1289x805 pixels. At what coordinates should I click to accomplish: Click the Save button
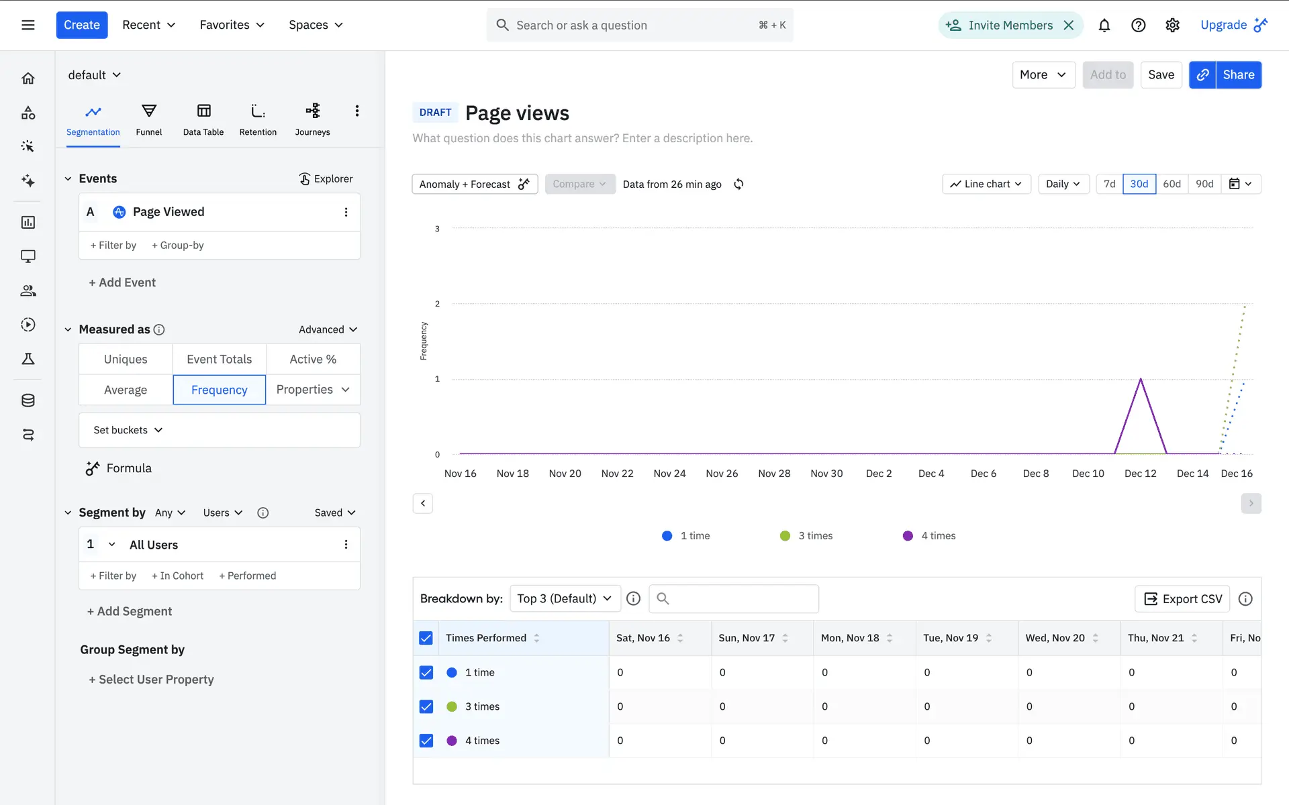pos(1161,74)
